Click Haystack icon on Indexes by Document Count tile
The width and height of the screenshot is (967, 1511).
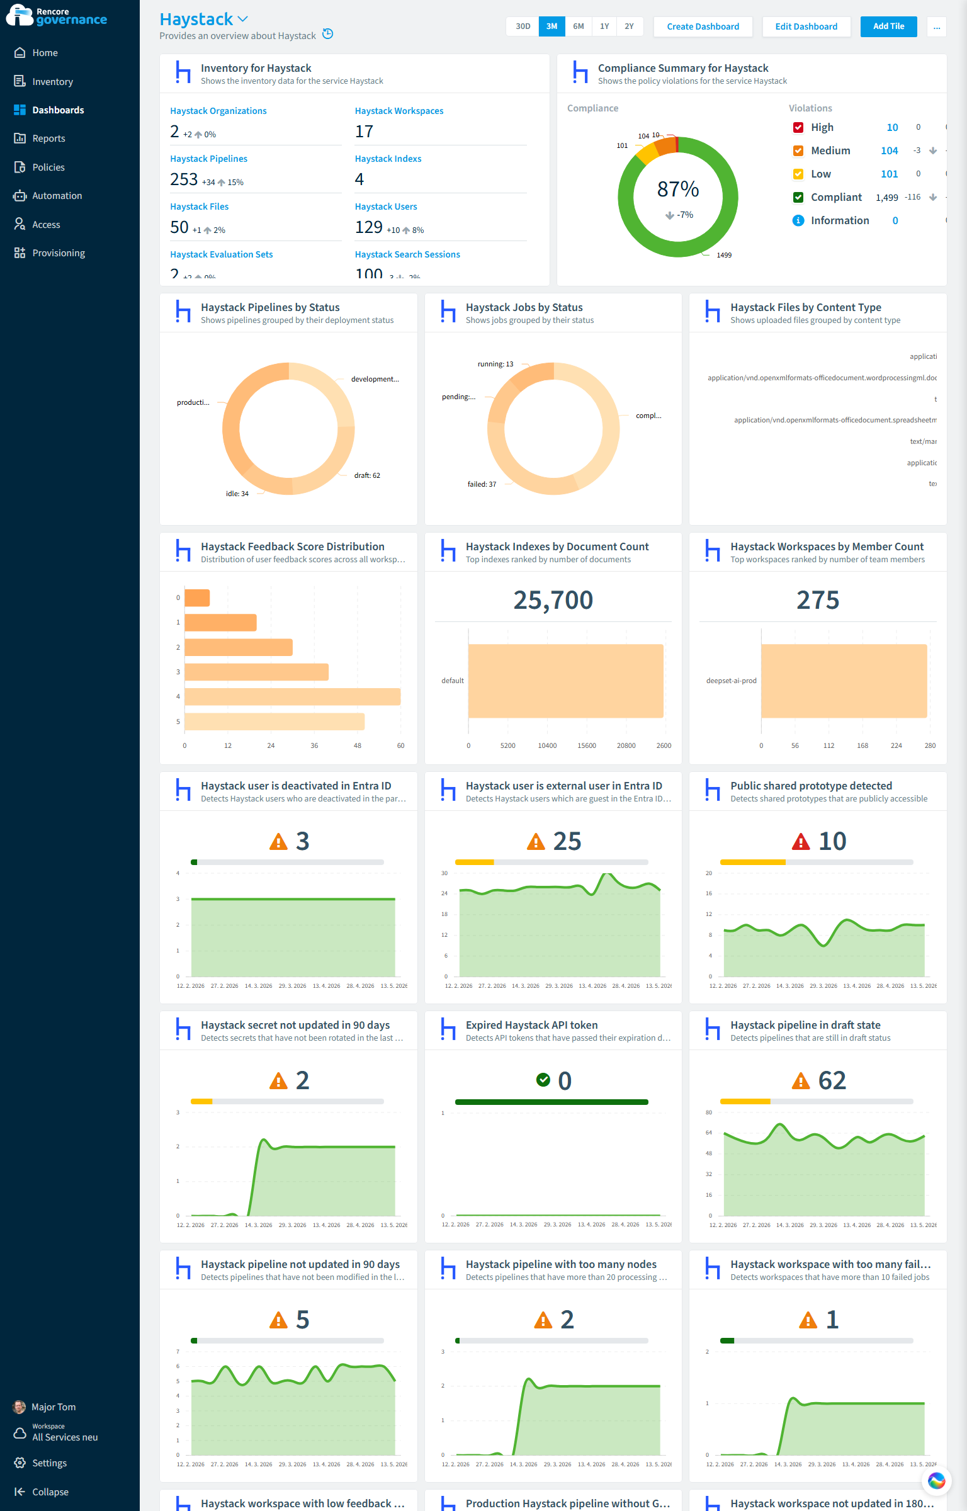pyautogui.click(x=448, y=552)
